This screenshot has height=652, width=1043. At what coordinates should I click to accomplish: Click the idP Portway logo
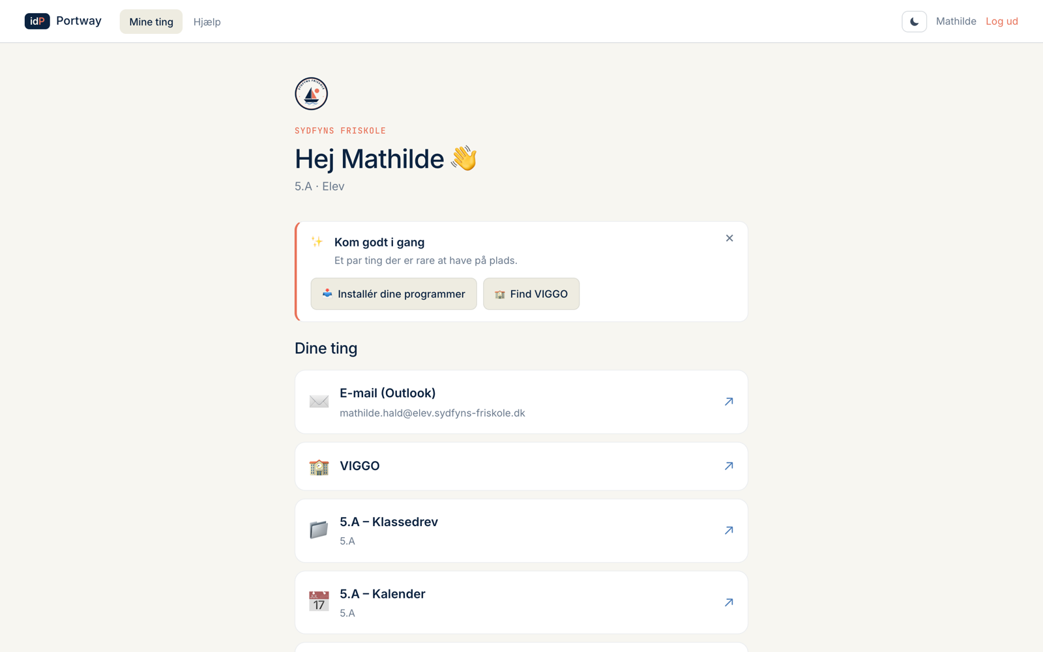(x=63, y=22)
